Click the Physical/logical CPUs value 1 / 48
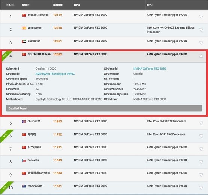Viewport: 208px width, 195px height. 39,84
